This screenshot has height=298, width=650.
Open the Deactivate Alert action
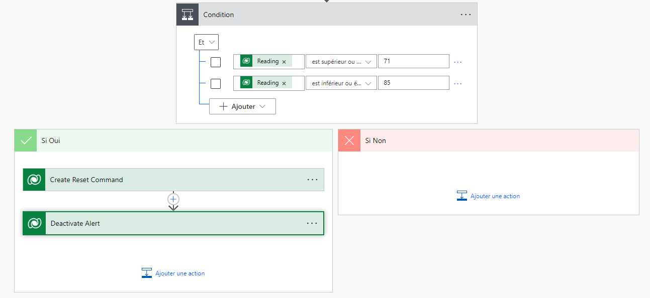[173, 223]
